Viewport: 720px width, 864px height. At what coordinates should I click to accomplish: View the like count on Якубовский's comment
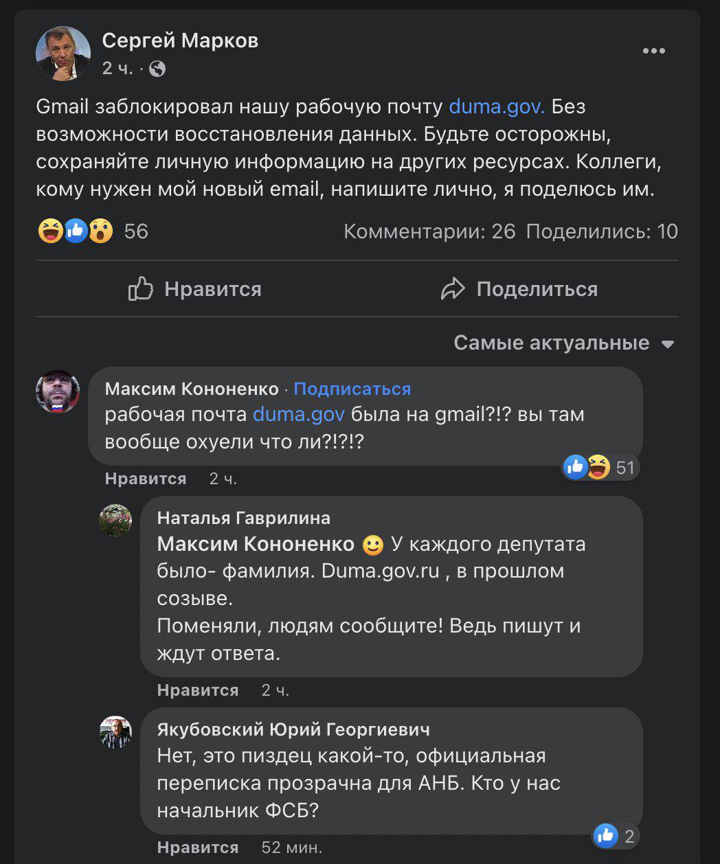click(x=616, y=836)
